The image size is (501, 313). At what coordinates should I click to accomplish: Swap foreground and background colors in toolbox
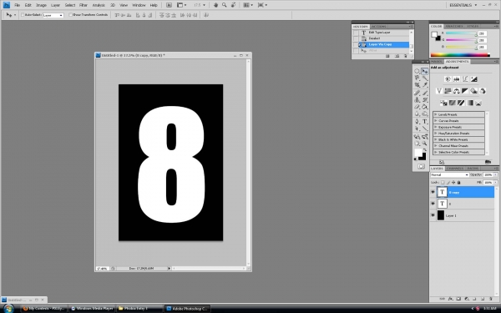[425, 149]
